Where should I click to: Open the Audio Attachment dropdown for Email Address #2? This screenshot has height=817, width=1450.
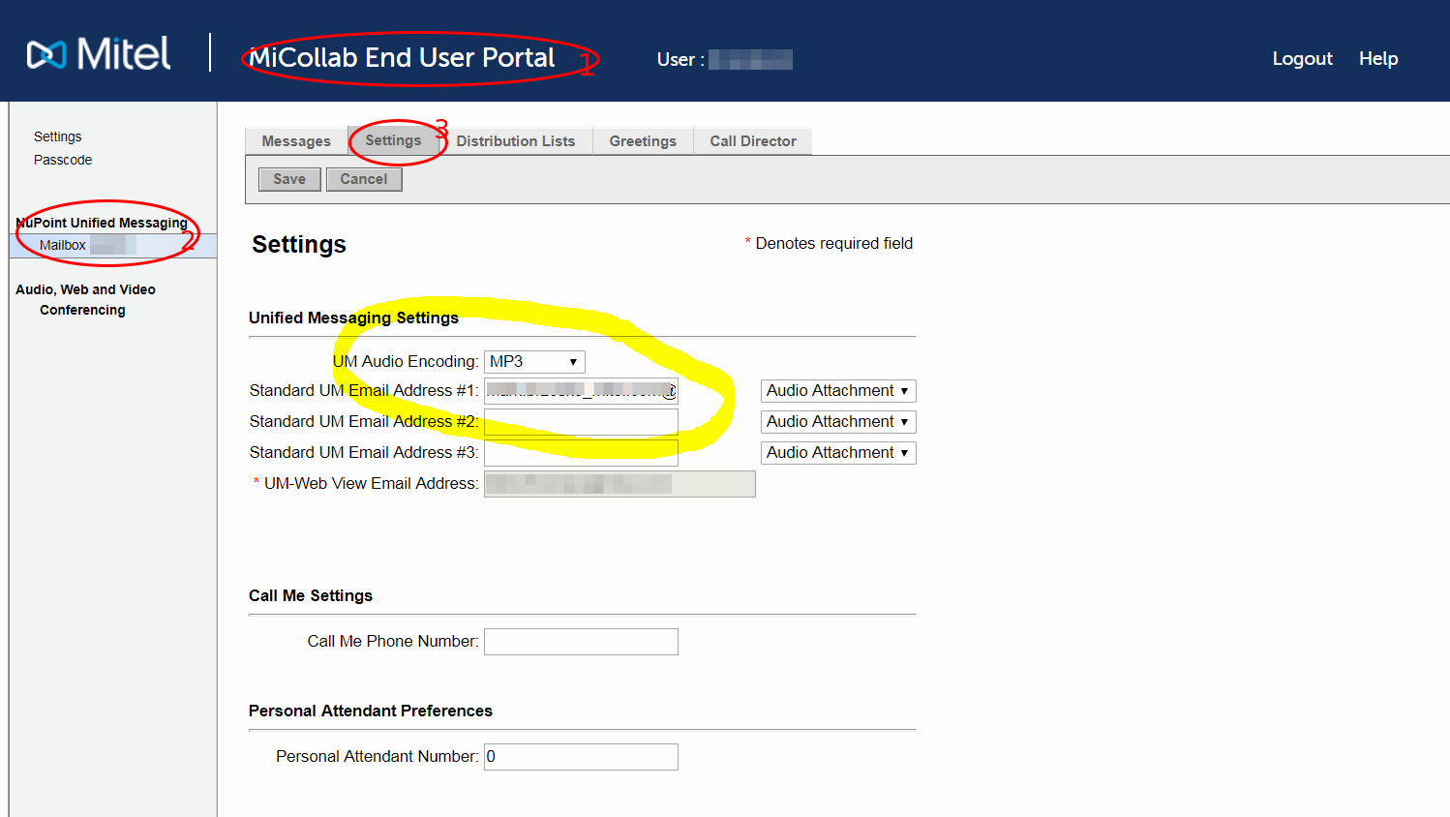(x=837, y=421)
